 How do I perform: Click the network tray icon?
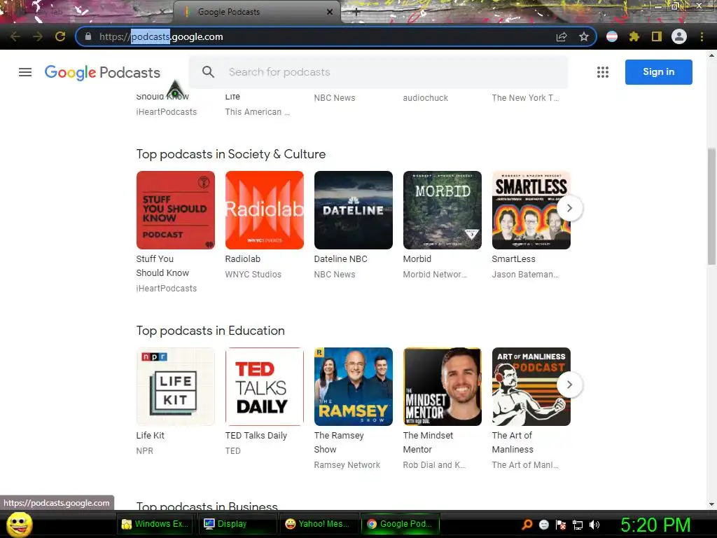point(578,525)
